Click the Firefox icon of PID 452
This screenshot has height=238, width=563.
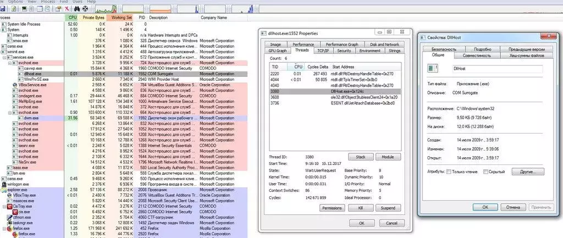coord(10,228)
